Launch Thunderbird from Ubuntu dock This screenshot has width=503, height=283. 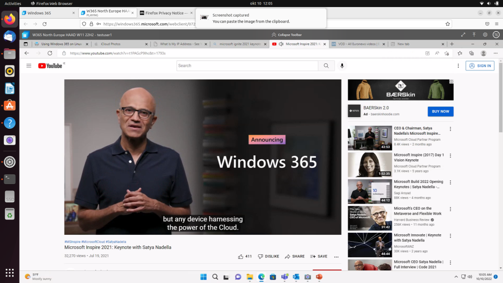[10, 37]
